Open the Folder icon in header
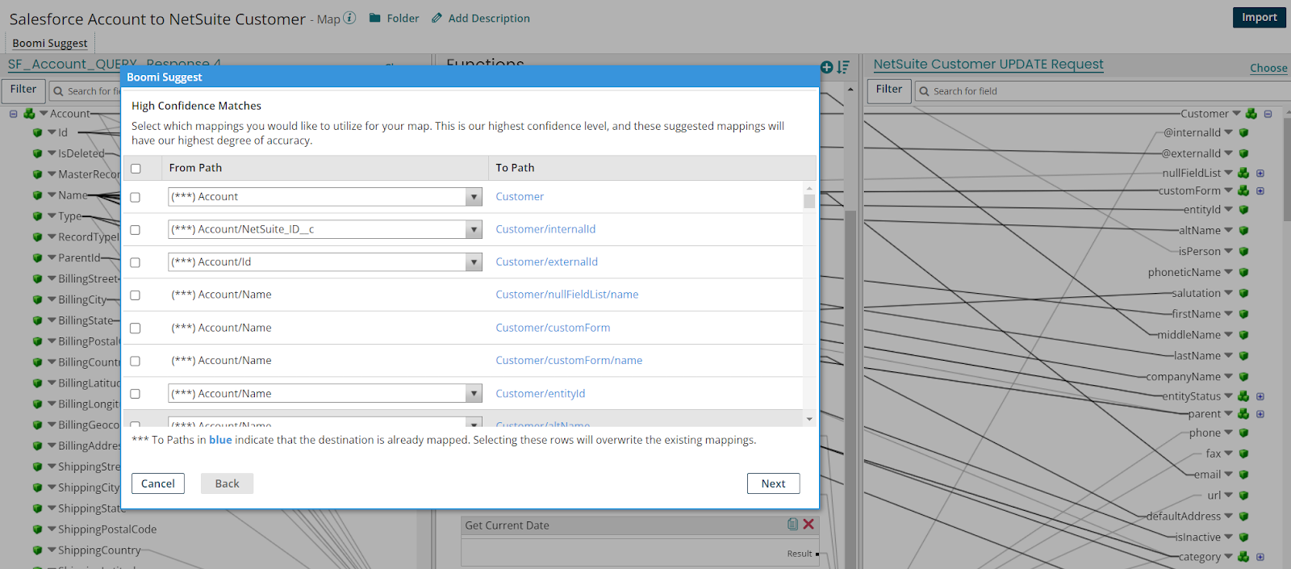Image resolution: width=1291 pixels, height=569 pixels. 375,18
